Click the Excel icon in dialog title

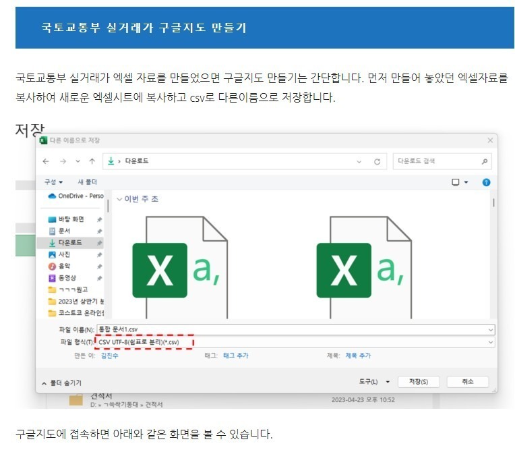tap(43, 140)
